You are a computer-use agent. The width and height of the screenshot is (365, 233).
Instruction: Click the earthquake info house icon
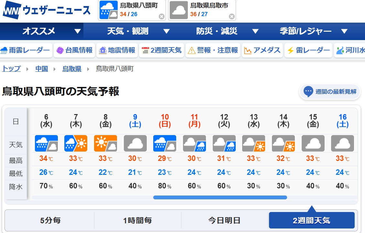[x=103, y=50]
